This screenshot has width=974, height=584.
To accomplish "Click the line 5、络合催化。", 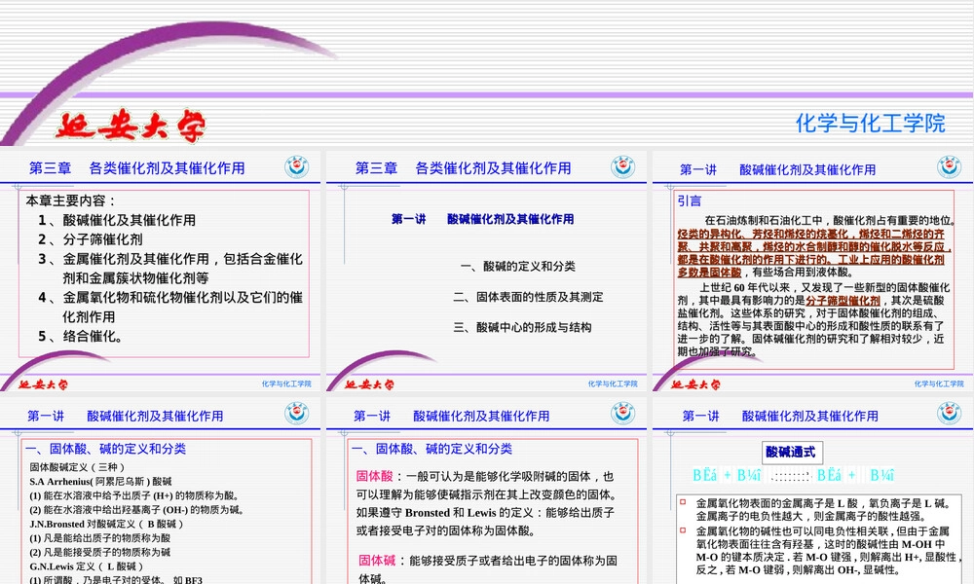I will coord(80,336).
